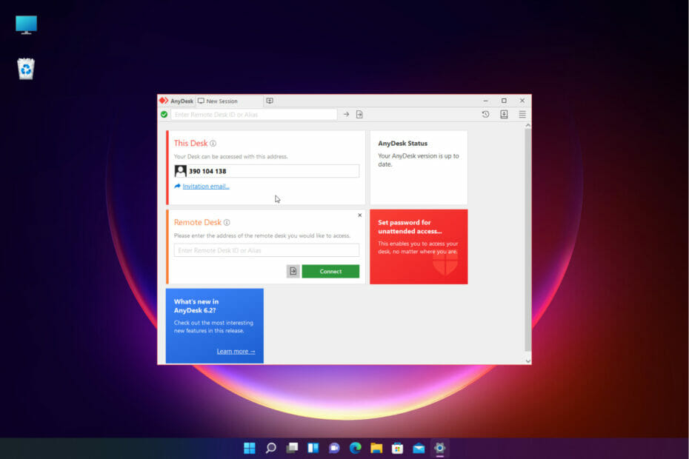The width and height of the screenshot is (689, 459).
Task: Close the Remote Desk panel
Action: [360, 215]
